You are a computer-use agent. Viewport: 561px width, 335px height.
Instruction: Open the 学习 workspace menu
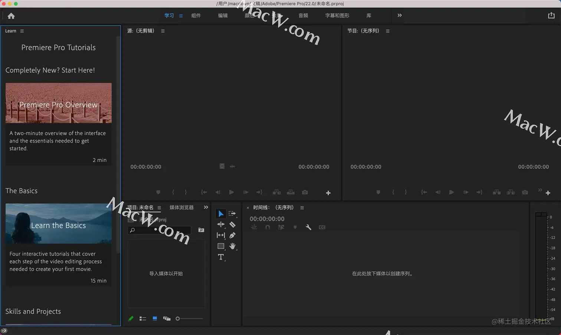pyautogui.click(x=181, y=16)
